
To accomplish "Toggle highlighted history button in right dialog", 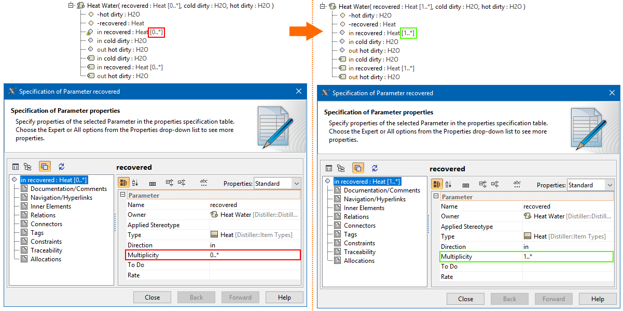I will (358, 168).
